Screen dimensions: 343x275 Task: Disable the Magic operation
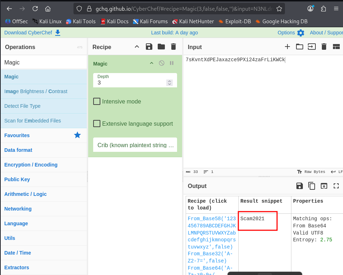(162, 63)
